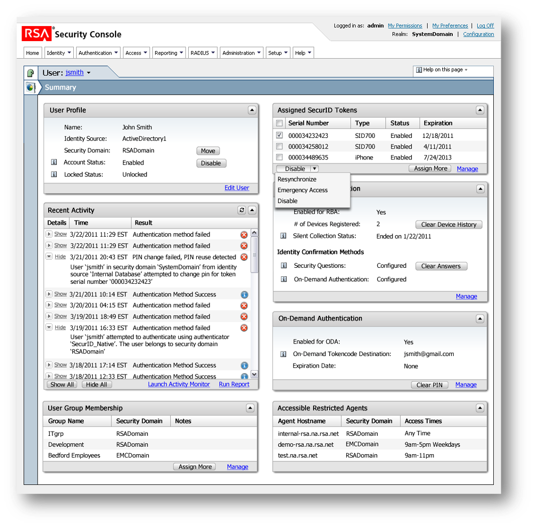This screenshot has height=525, width=533.
Task: Click Clear Device History button
Action: pos(449,225)
